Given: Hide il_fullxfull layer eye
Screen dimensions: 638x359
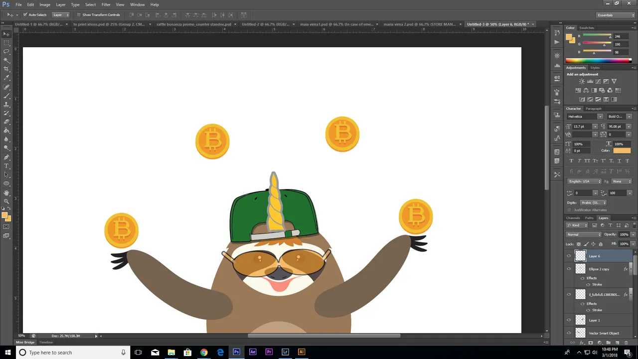Looking at the screenshot, I should pyautogui.click(x=569, y=294).
